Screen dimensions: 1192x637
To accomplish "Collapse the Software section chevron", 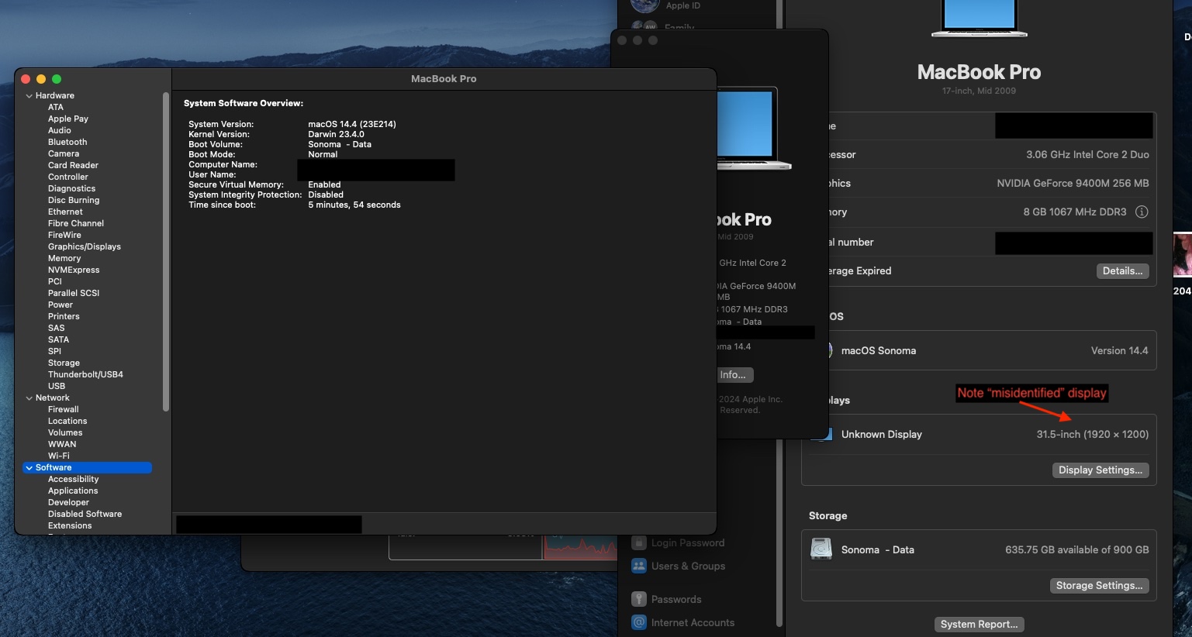I will pyautogui.click(x=29, y=468).
